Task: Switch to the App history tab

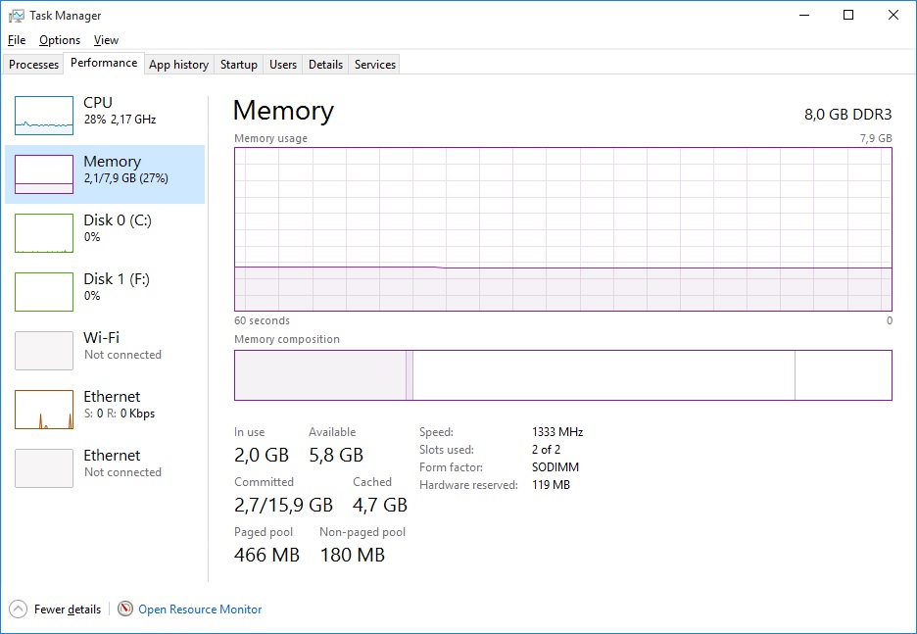Action: [x=178, y=65]
